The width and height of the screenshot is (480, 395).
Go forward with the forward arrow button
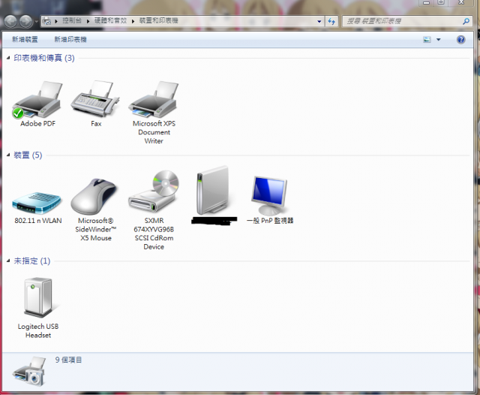point(25,21)
